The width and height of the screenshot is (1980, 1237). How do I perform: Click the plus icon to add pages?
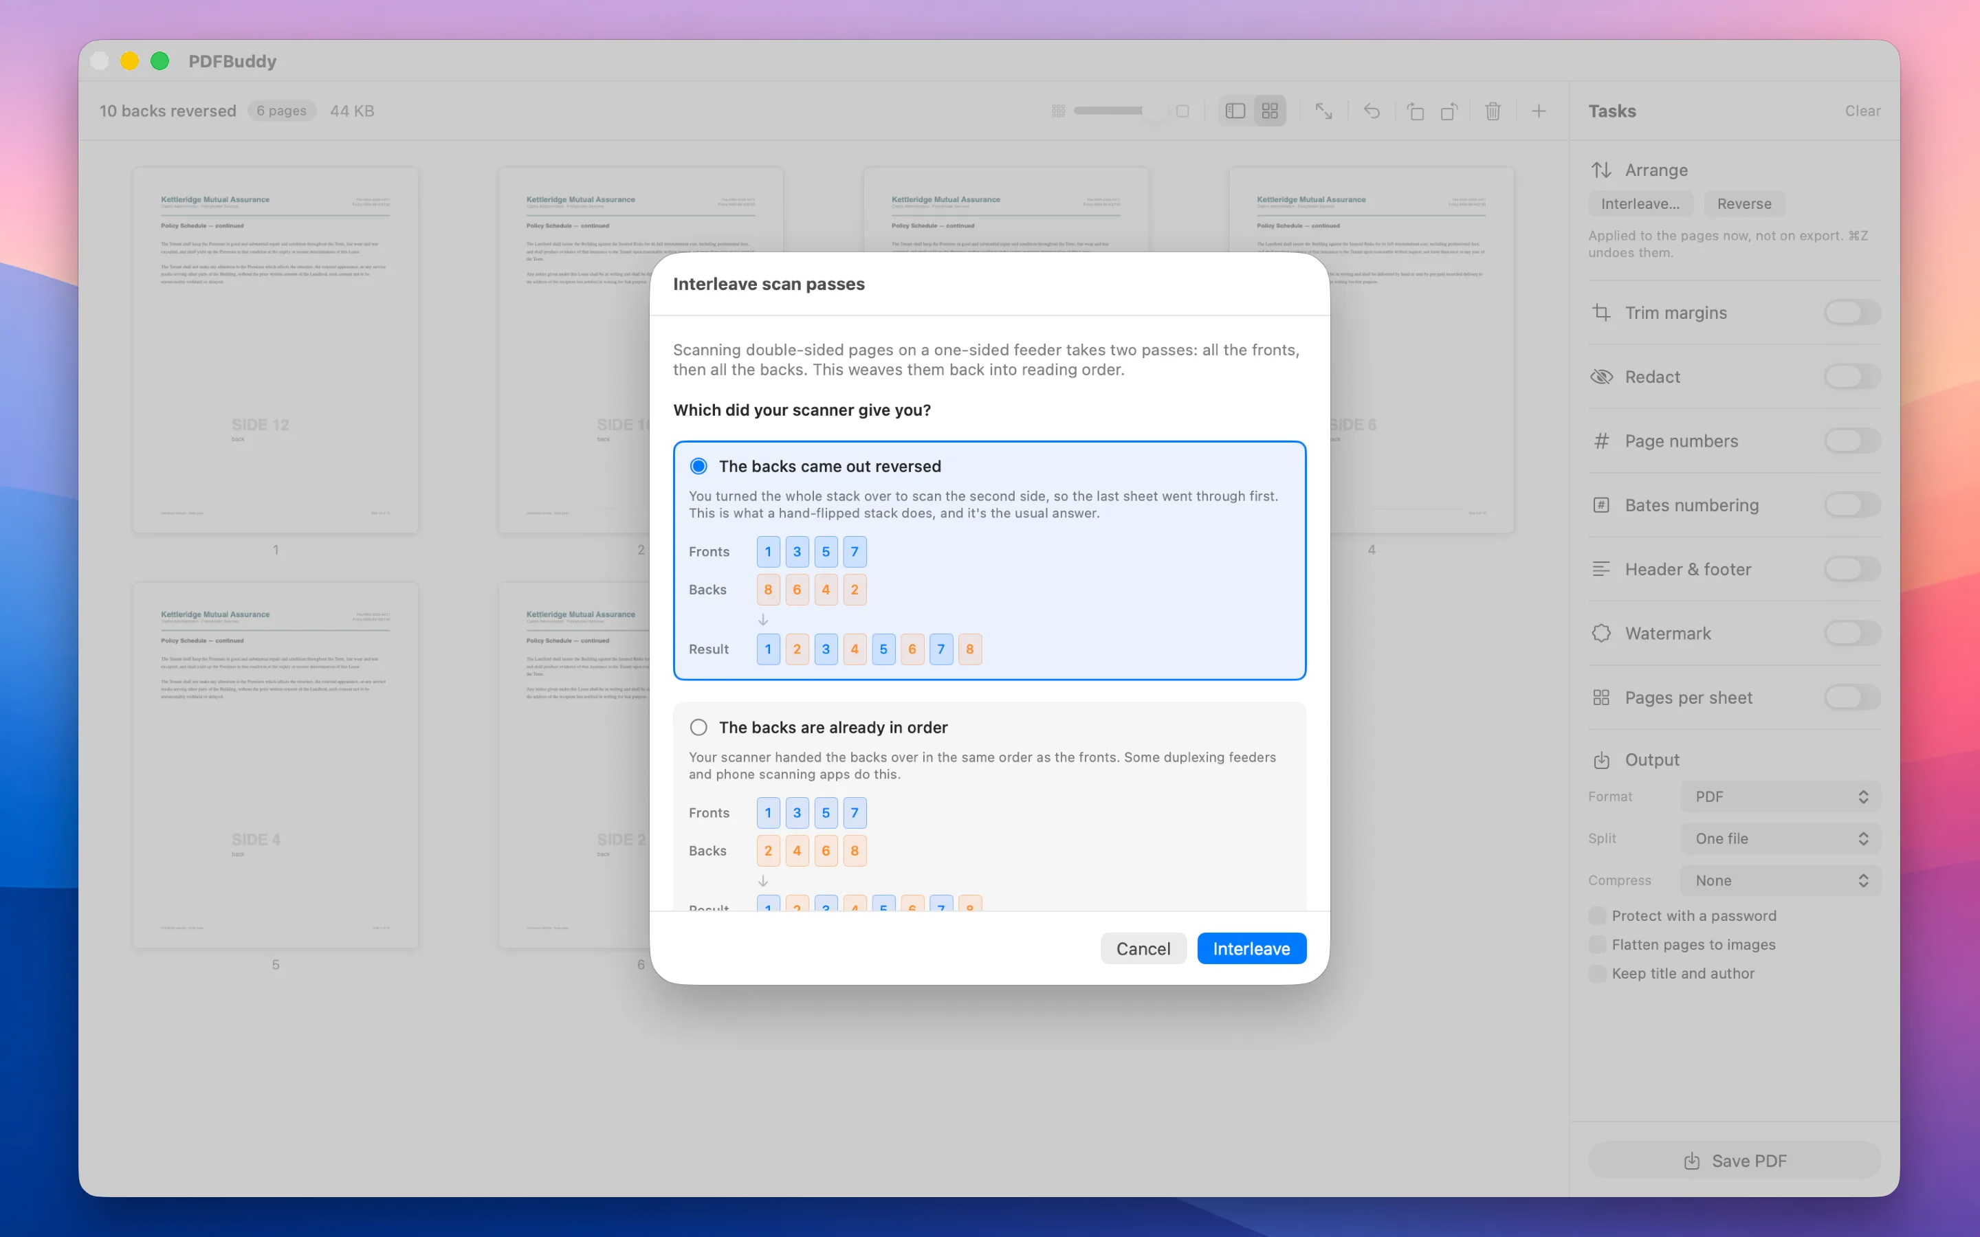(x=1539, y=111)
